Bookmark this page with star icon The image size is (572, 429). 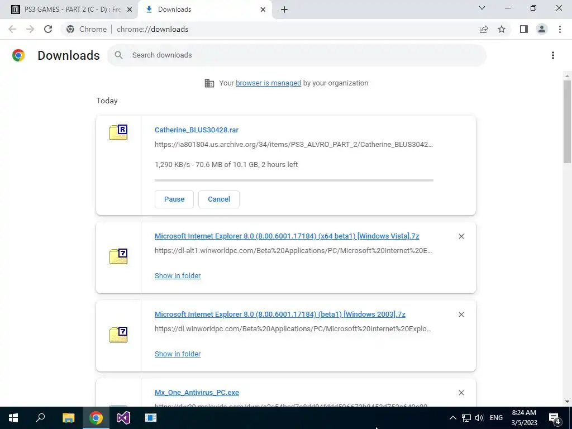[502, 29]
